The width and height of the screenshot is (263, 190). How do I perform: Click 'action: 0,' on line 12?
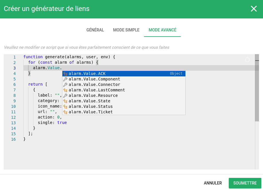tap(50, 117)
